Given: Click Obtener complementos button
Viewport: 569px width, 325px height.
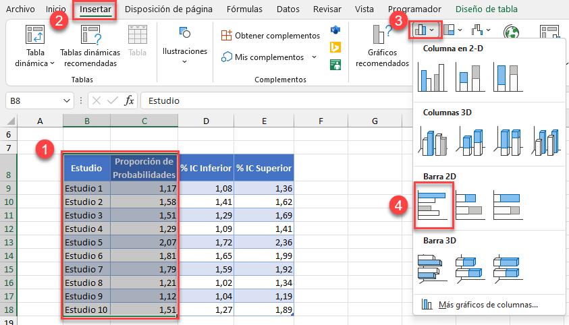Looking at the screenshot, I should [x=271, y=36].
